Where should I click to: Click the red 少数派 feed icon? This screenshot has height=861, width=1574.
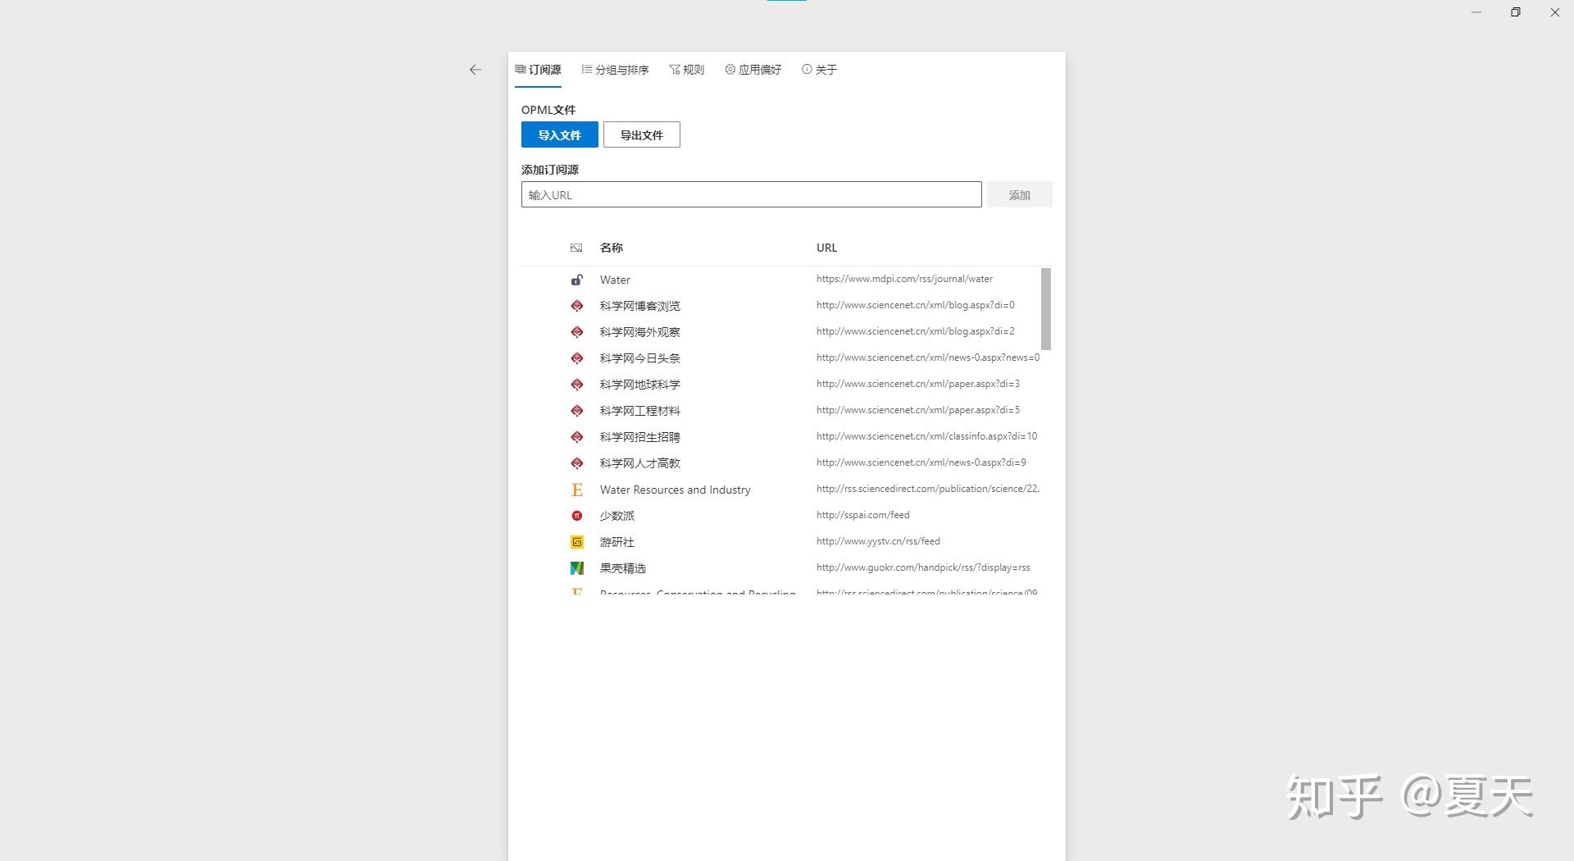[x=577, y=515]
